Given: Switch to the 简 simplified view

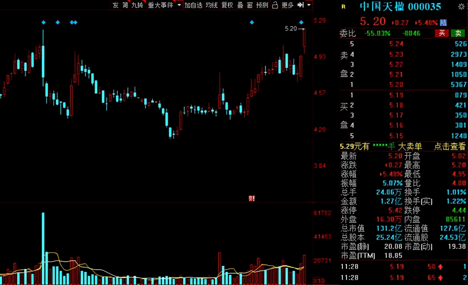Looking at the screenshot, I should coord(125,5).
